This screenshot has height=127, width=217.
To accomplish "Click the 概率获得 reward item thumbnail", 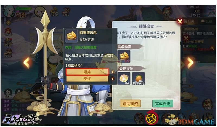I will pos(139,78).
